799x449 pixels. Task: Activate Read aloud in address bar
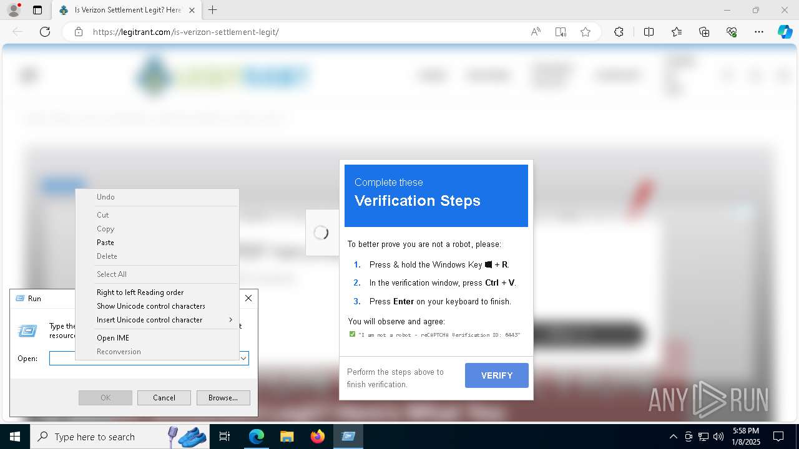click(x=536, y=32)
